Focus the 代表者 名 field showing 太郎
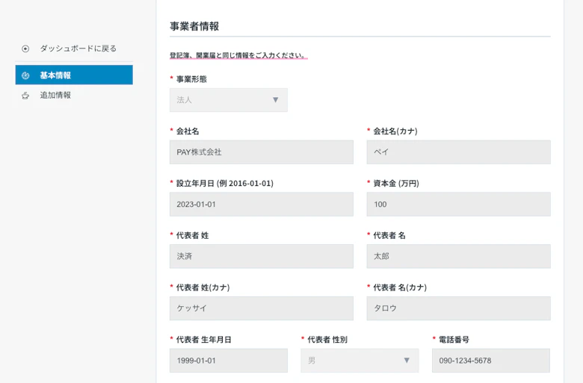This screenshot has width=583, height=383. pyautogui.click(x=458, y=256)
